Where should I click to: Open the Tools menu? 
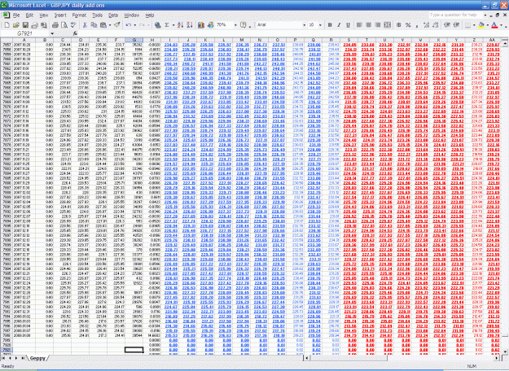point(97,15)
